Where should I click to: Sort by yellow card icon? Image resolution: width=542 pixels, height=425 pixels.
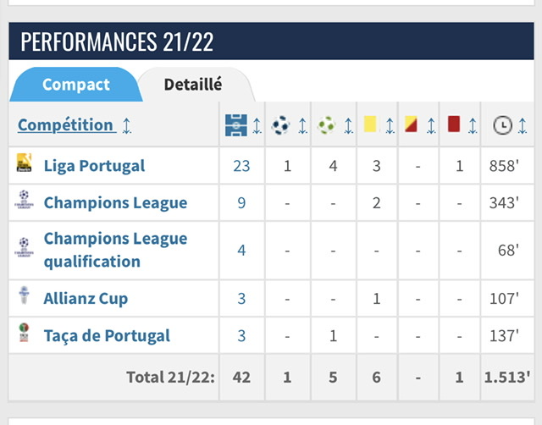(369, 124)
